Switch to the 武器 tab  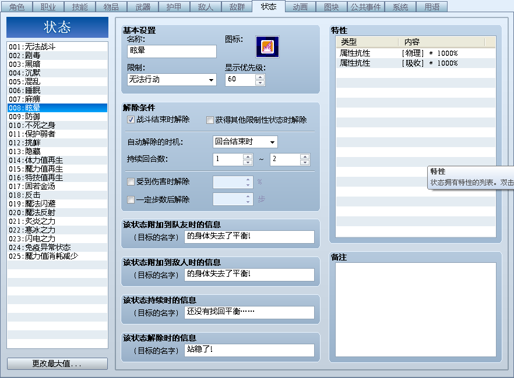click(143, 7)
